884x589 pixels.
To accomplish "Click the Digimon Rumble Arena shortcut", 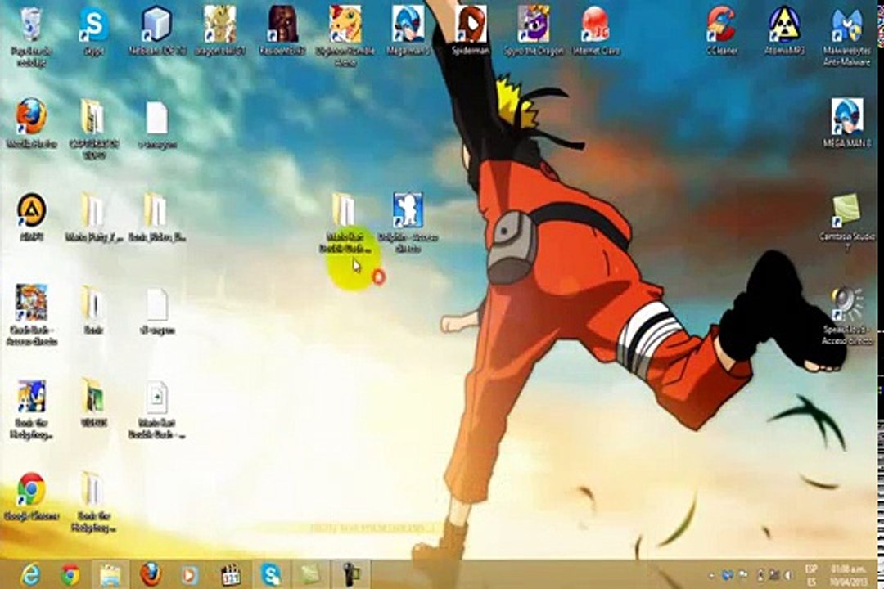I will pyautogui.click(x=345, y=35).
